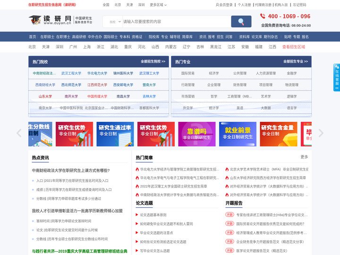Open 在职硕士 in the navigation bar
The height and width of the screenshot is (255, 340).
point(47,37)
